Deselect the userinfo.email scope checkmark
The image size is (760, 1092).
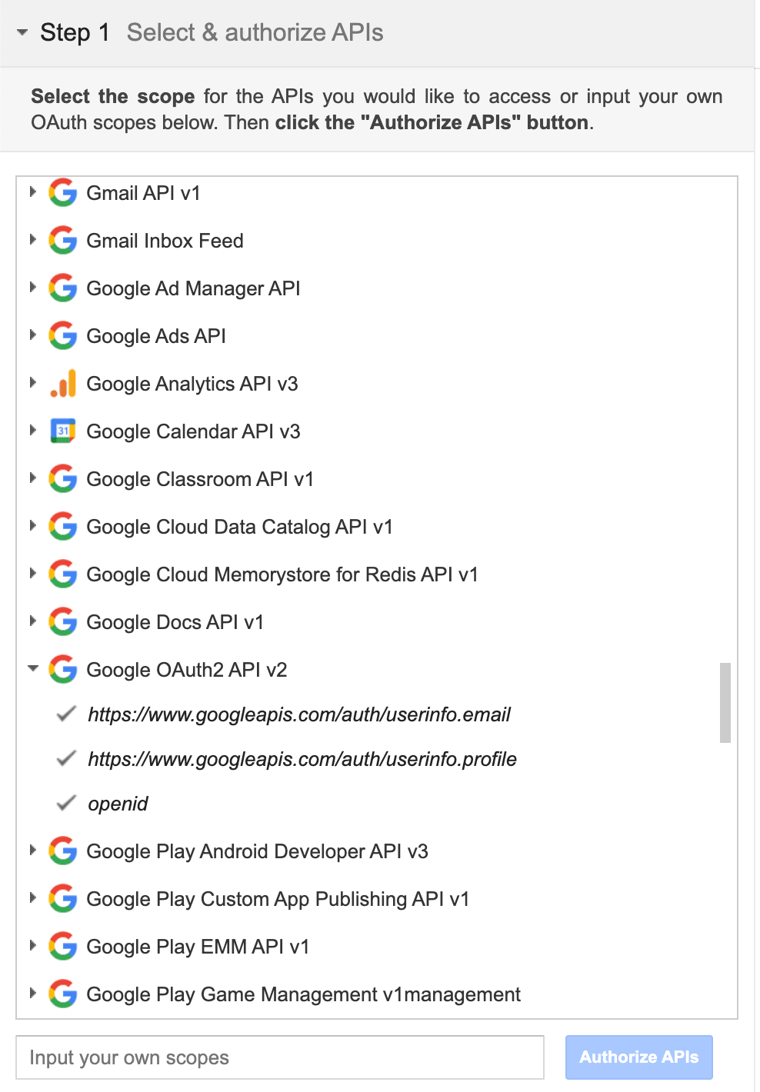click(65, 714)
